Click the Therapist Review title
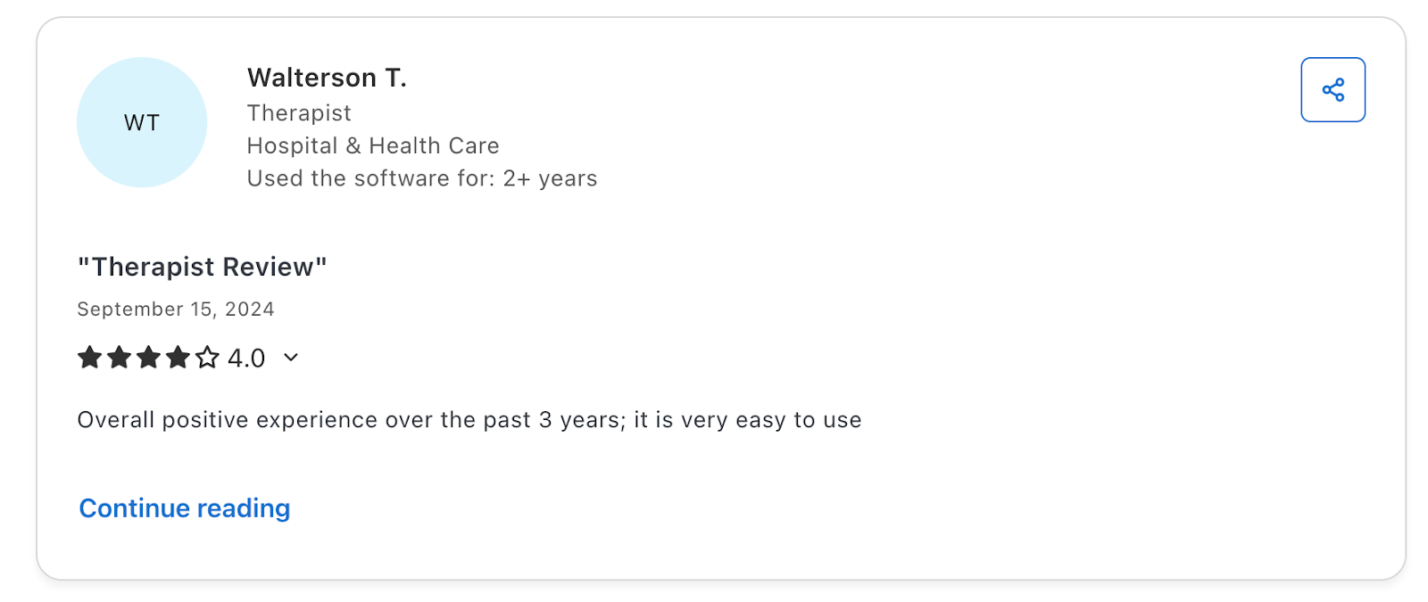Image resolution: width=1428 pixels, height=602 pixels. coord(202,266)
